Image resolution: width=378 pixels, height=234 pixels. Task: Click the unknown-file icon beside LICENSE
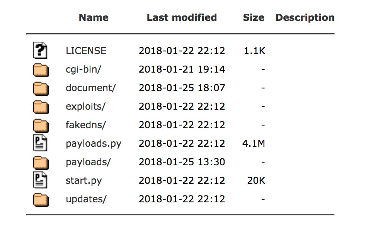(40, 51)
